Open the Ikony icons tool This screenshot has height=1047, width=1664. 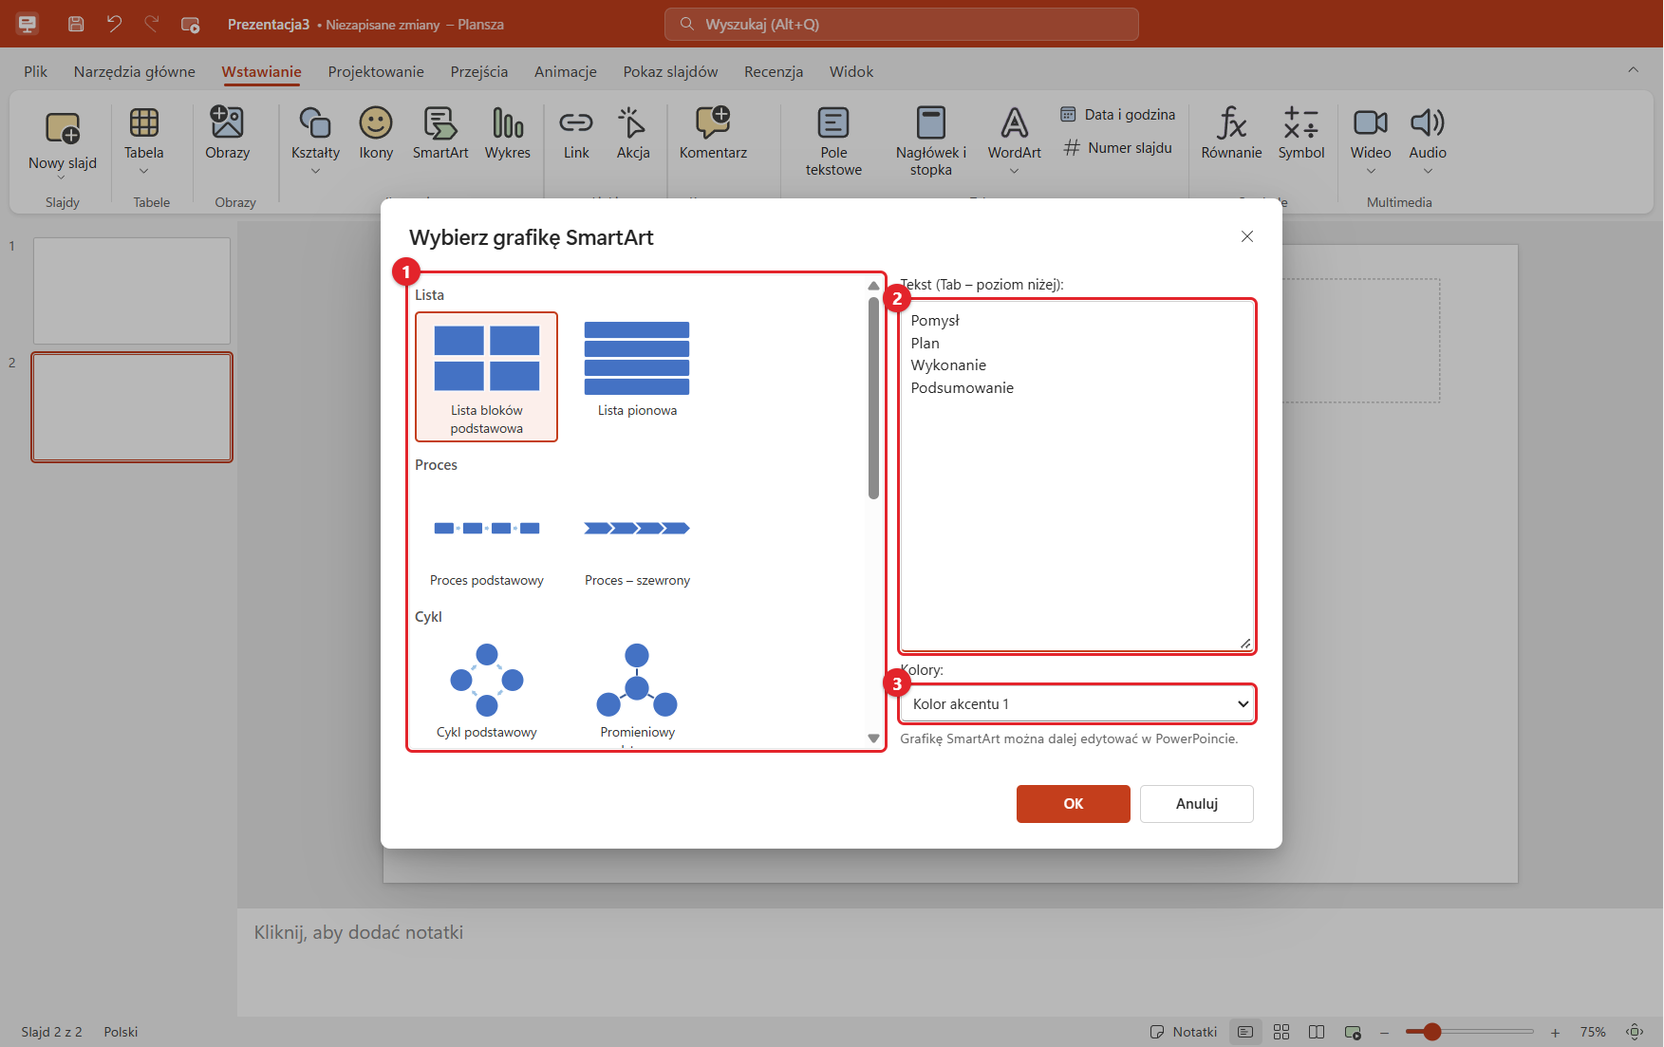(x=376, y=134)
